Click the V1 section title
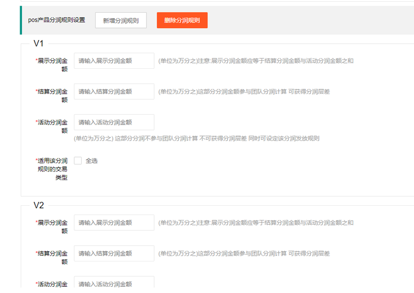 (x=39, y=44)
